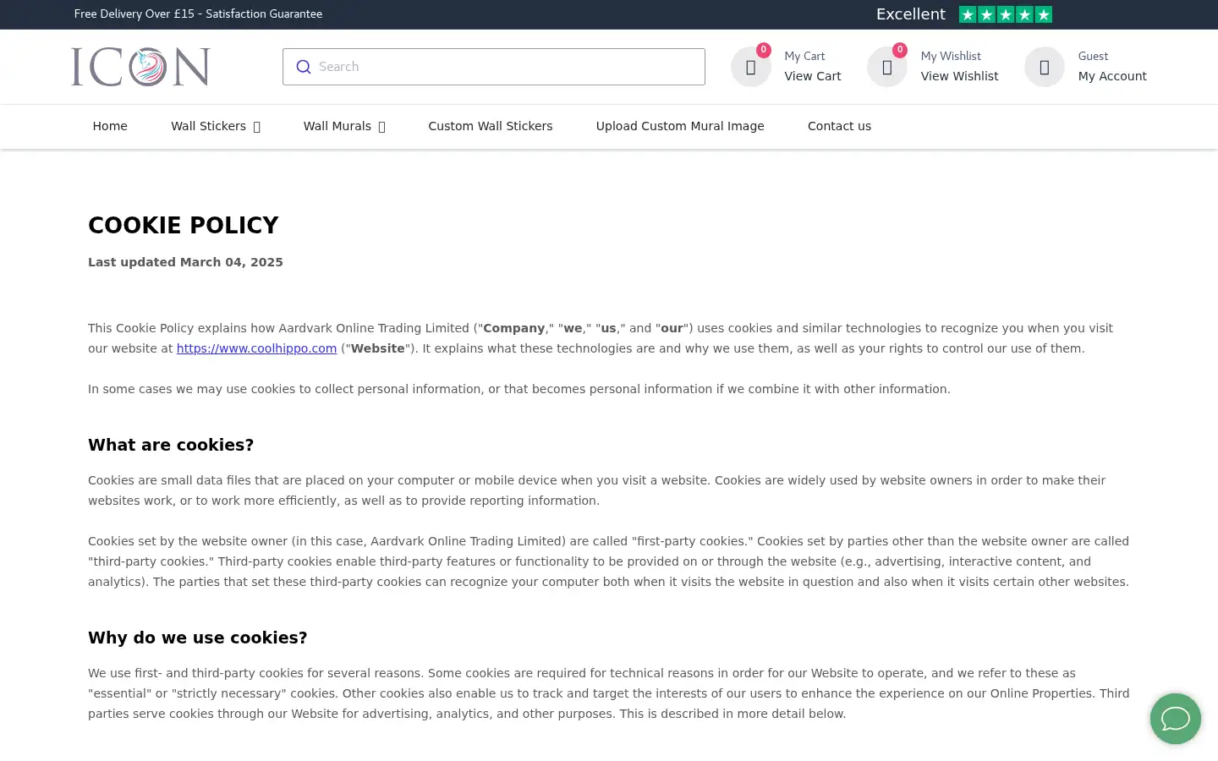Image resolution: width=1218 pixels, height=761 pixels.
Task: Expand the Wall Murals dropdown arrow
Action: pyautogui.click(x=381, y=127)
